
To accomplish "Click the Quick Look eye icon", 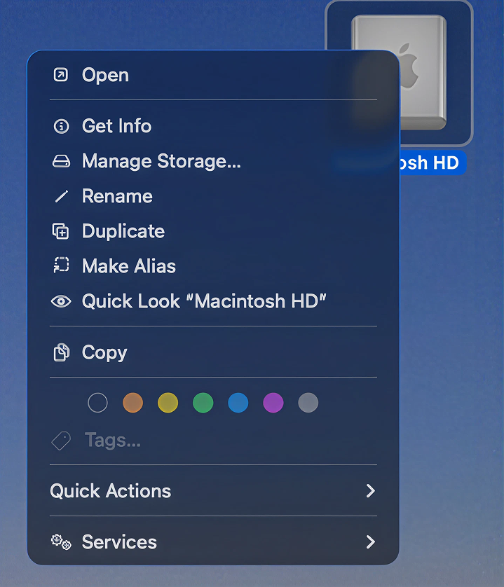I will point(61,301).
